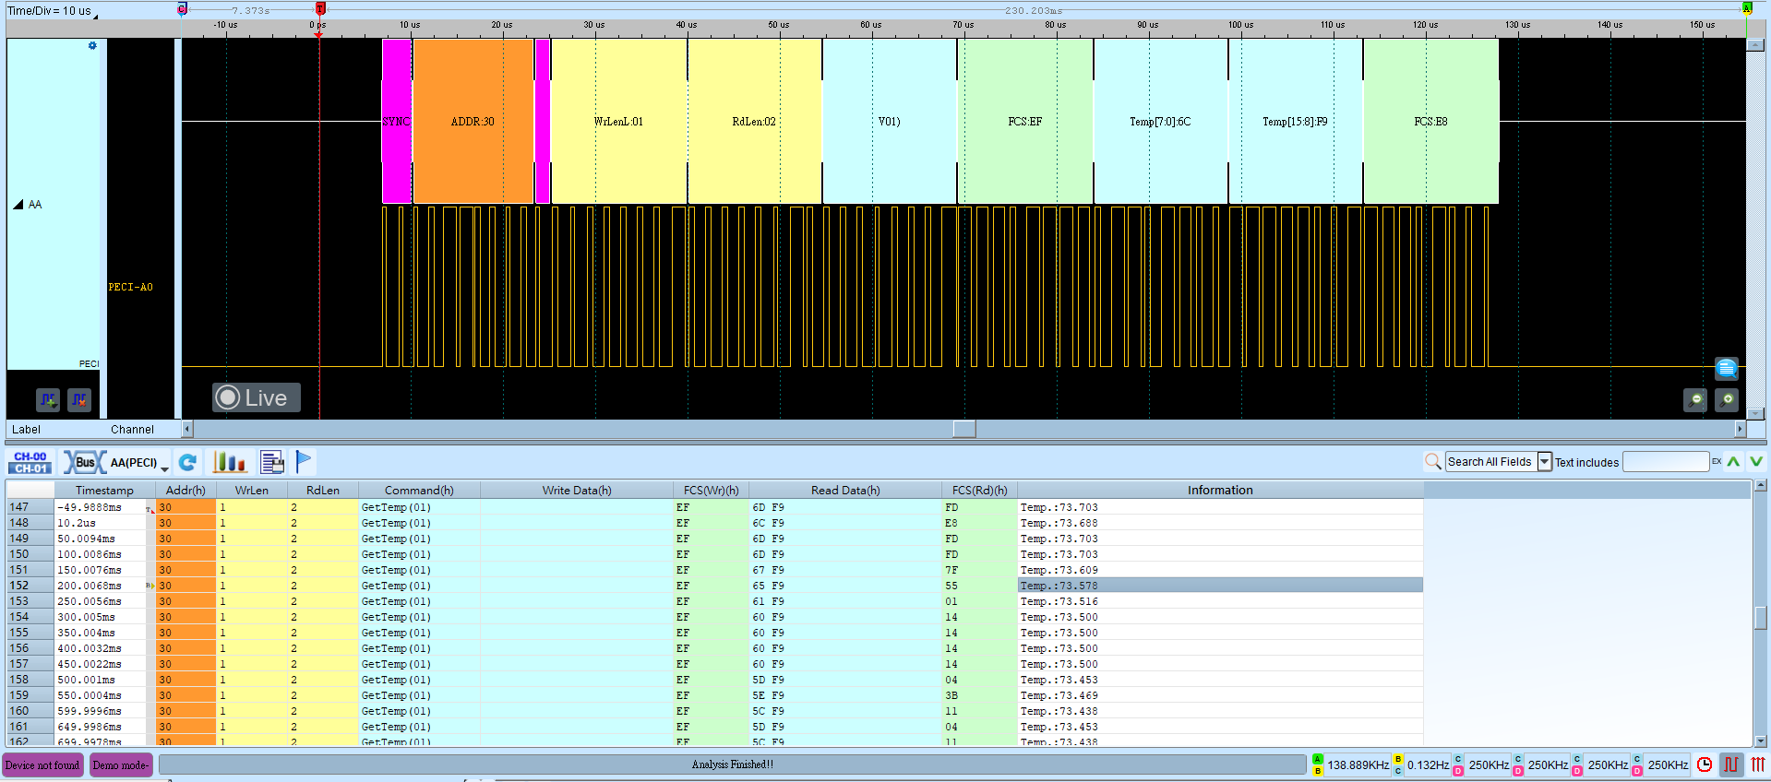Zoom in the waveform view
This screenshot has width=1771, height=782.
1727,399
